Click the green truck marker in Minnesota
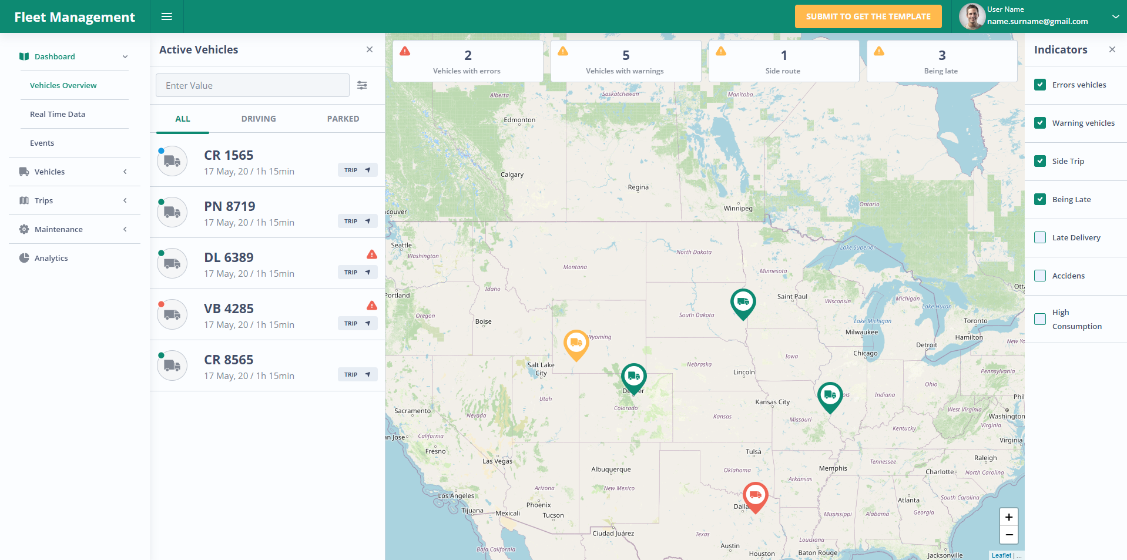Viewport: 1127px width, 560px height. [x=743, y=304]
